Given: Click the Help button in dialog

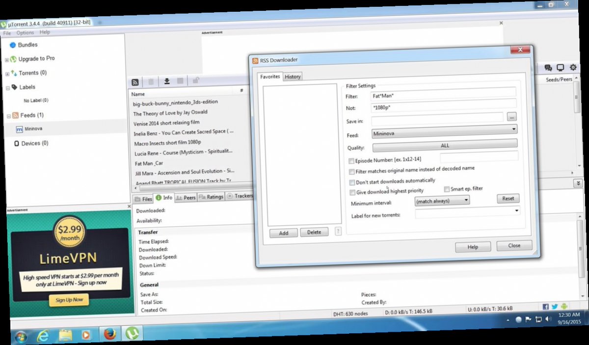Looking at the screenshot, I should click(473, 247).
